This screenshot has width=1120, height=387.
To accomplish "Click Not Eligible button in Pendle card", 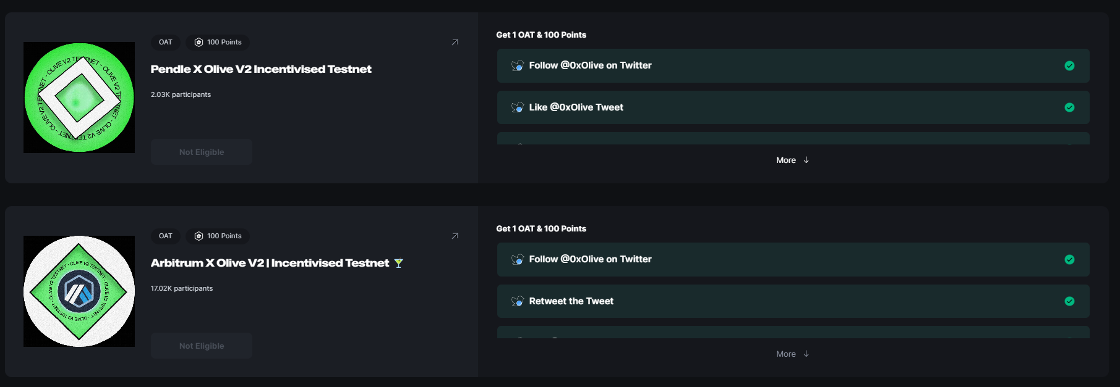I will [202, 152].
